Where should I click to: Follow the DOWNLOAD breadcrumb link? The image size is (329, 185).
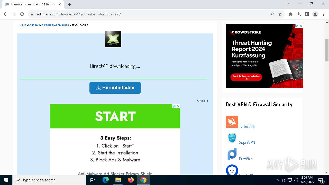pyautogui.click(x=62, y=25)
